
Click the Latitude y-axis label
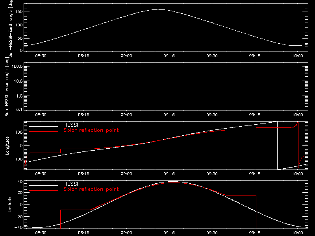[9, 204]
